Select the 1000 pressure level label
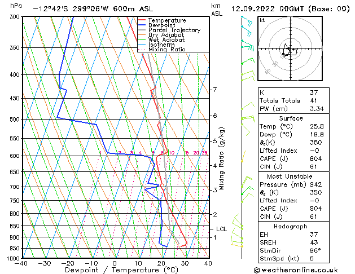Screen dimensions: 355x274 pyautogui.click(x=15, y=258)
